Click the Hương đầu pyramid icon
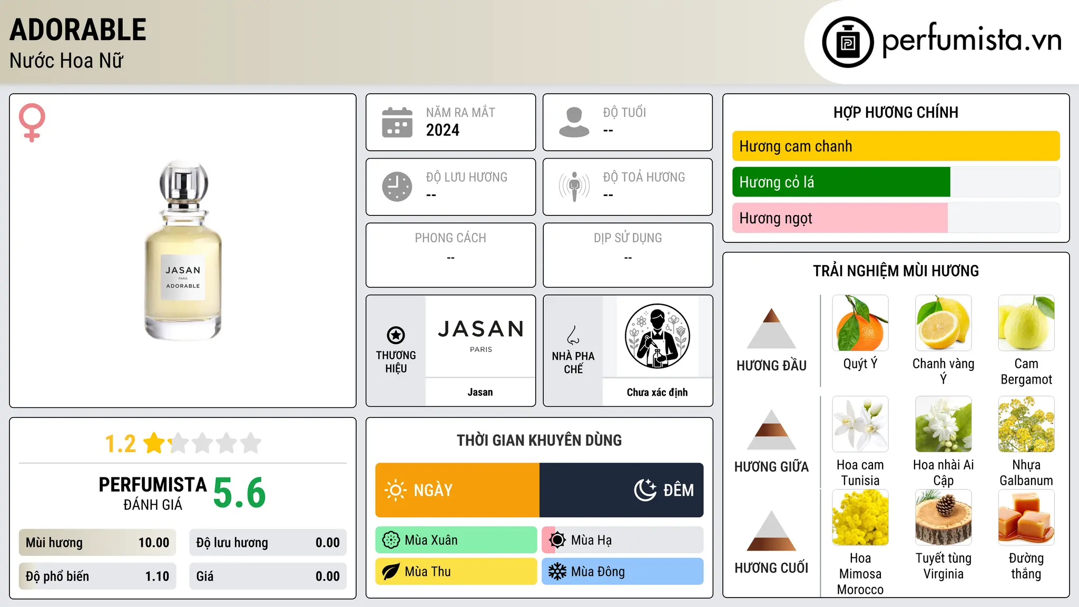 tap(771, 328)
